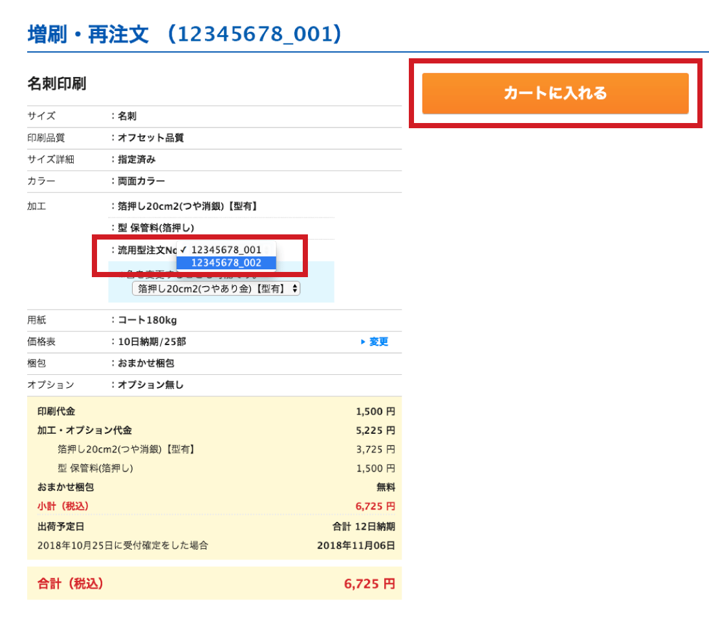Click the 変更 link in the 価格表 row
Screen dimensions: 709x619
click(x=378, y=342)
